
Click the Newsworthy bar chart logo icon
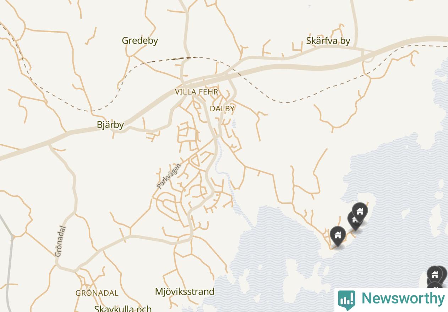[x=346, y=300]
